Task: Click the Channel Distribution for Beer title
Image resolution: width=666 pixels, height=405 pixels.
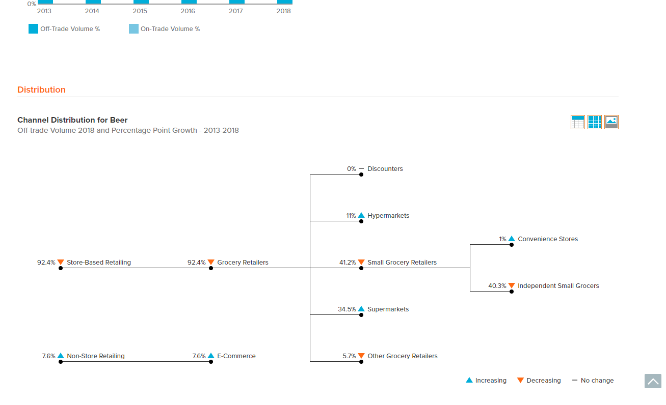Action: coord(72,120)
